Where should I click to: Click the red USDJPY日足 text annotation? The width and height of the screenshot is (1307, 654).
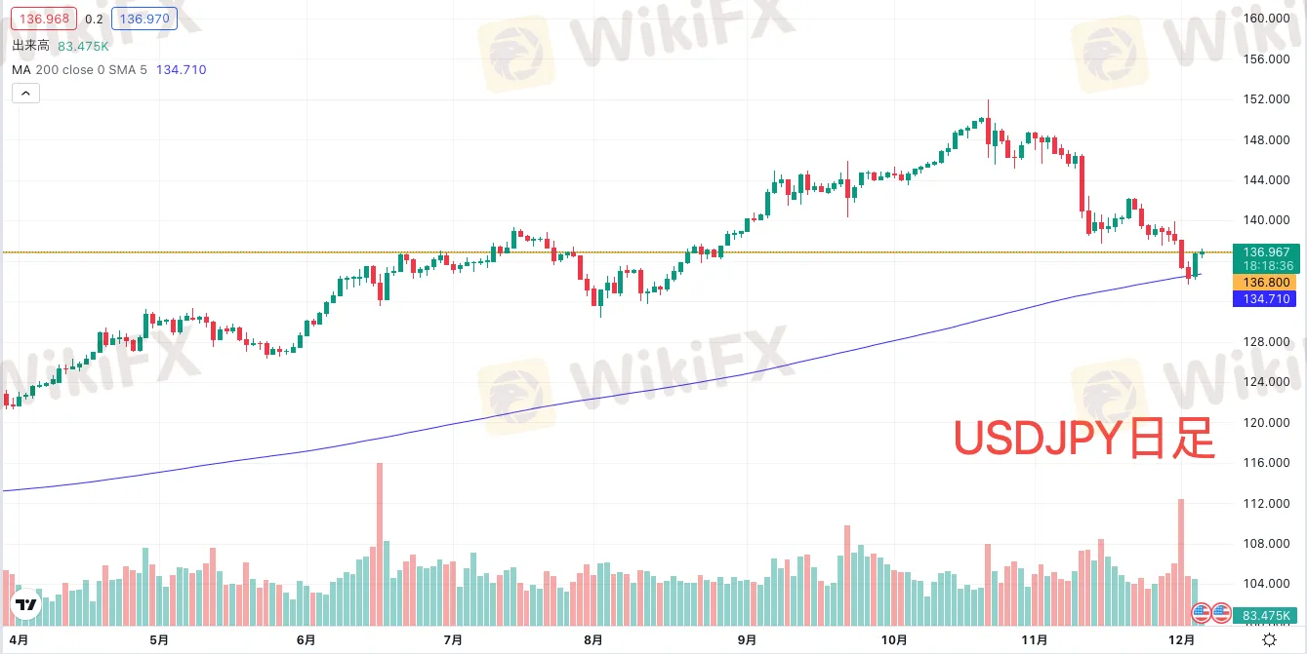1083,441
